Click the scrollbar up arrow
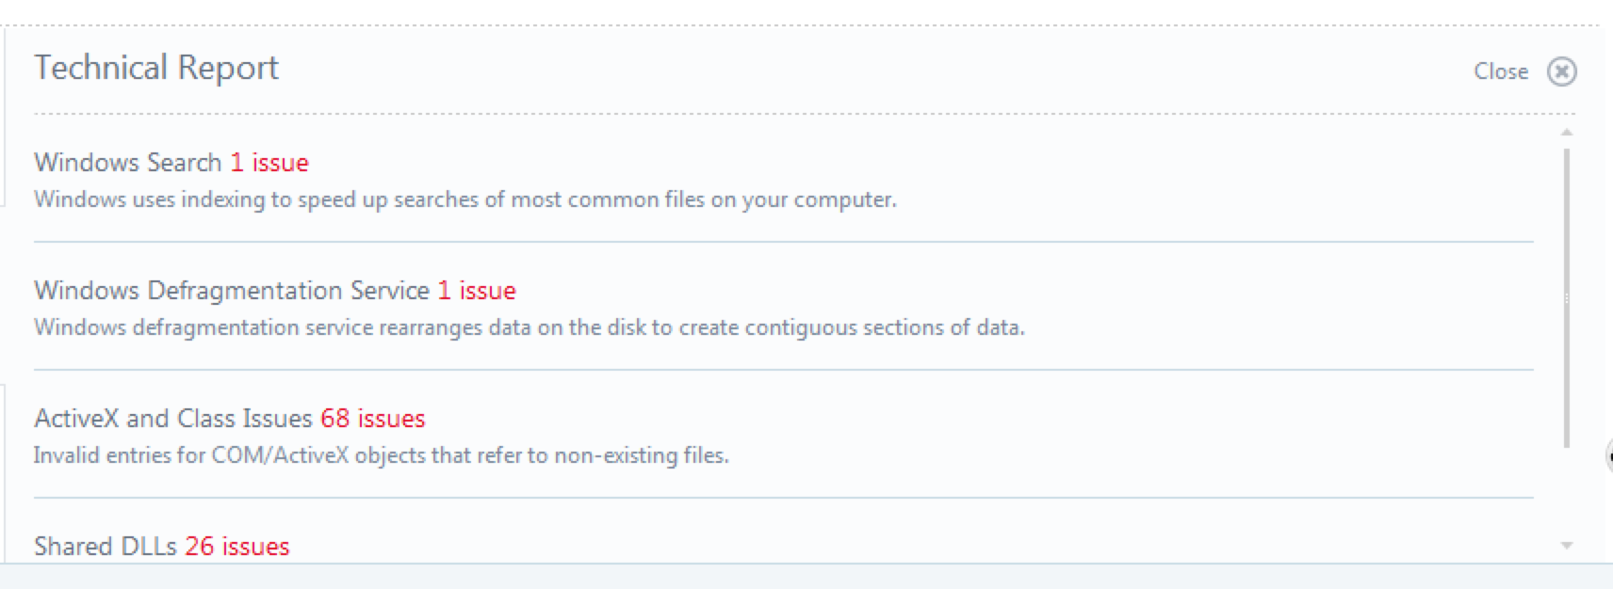This screenshot has height=589, width=1613. (1567, 132)
